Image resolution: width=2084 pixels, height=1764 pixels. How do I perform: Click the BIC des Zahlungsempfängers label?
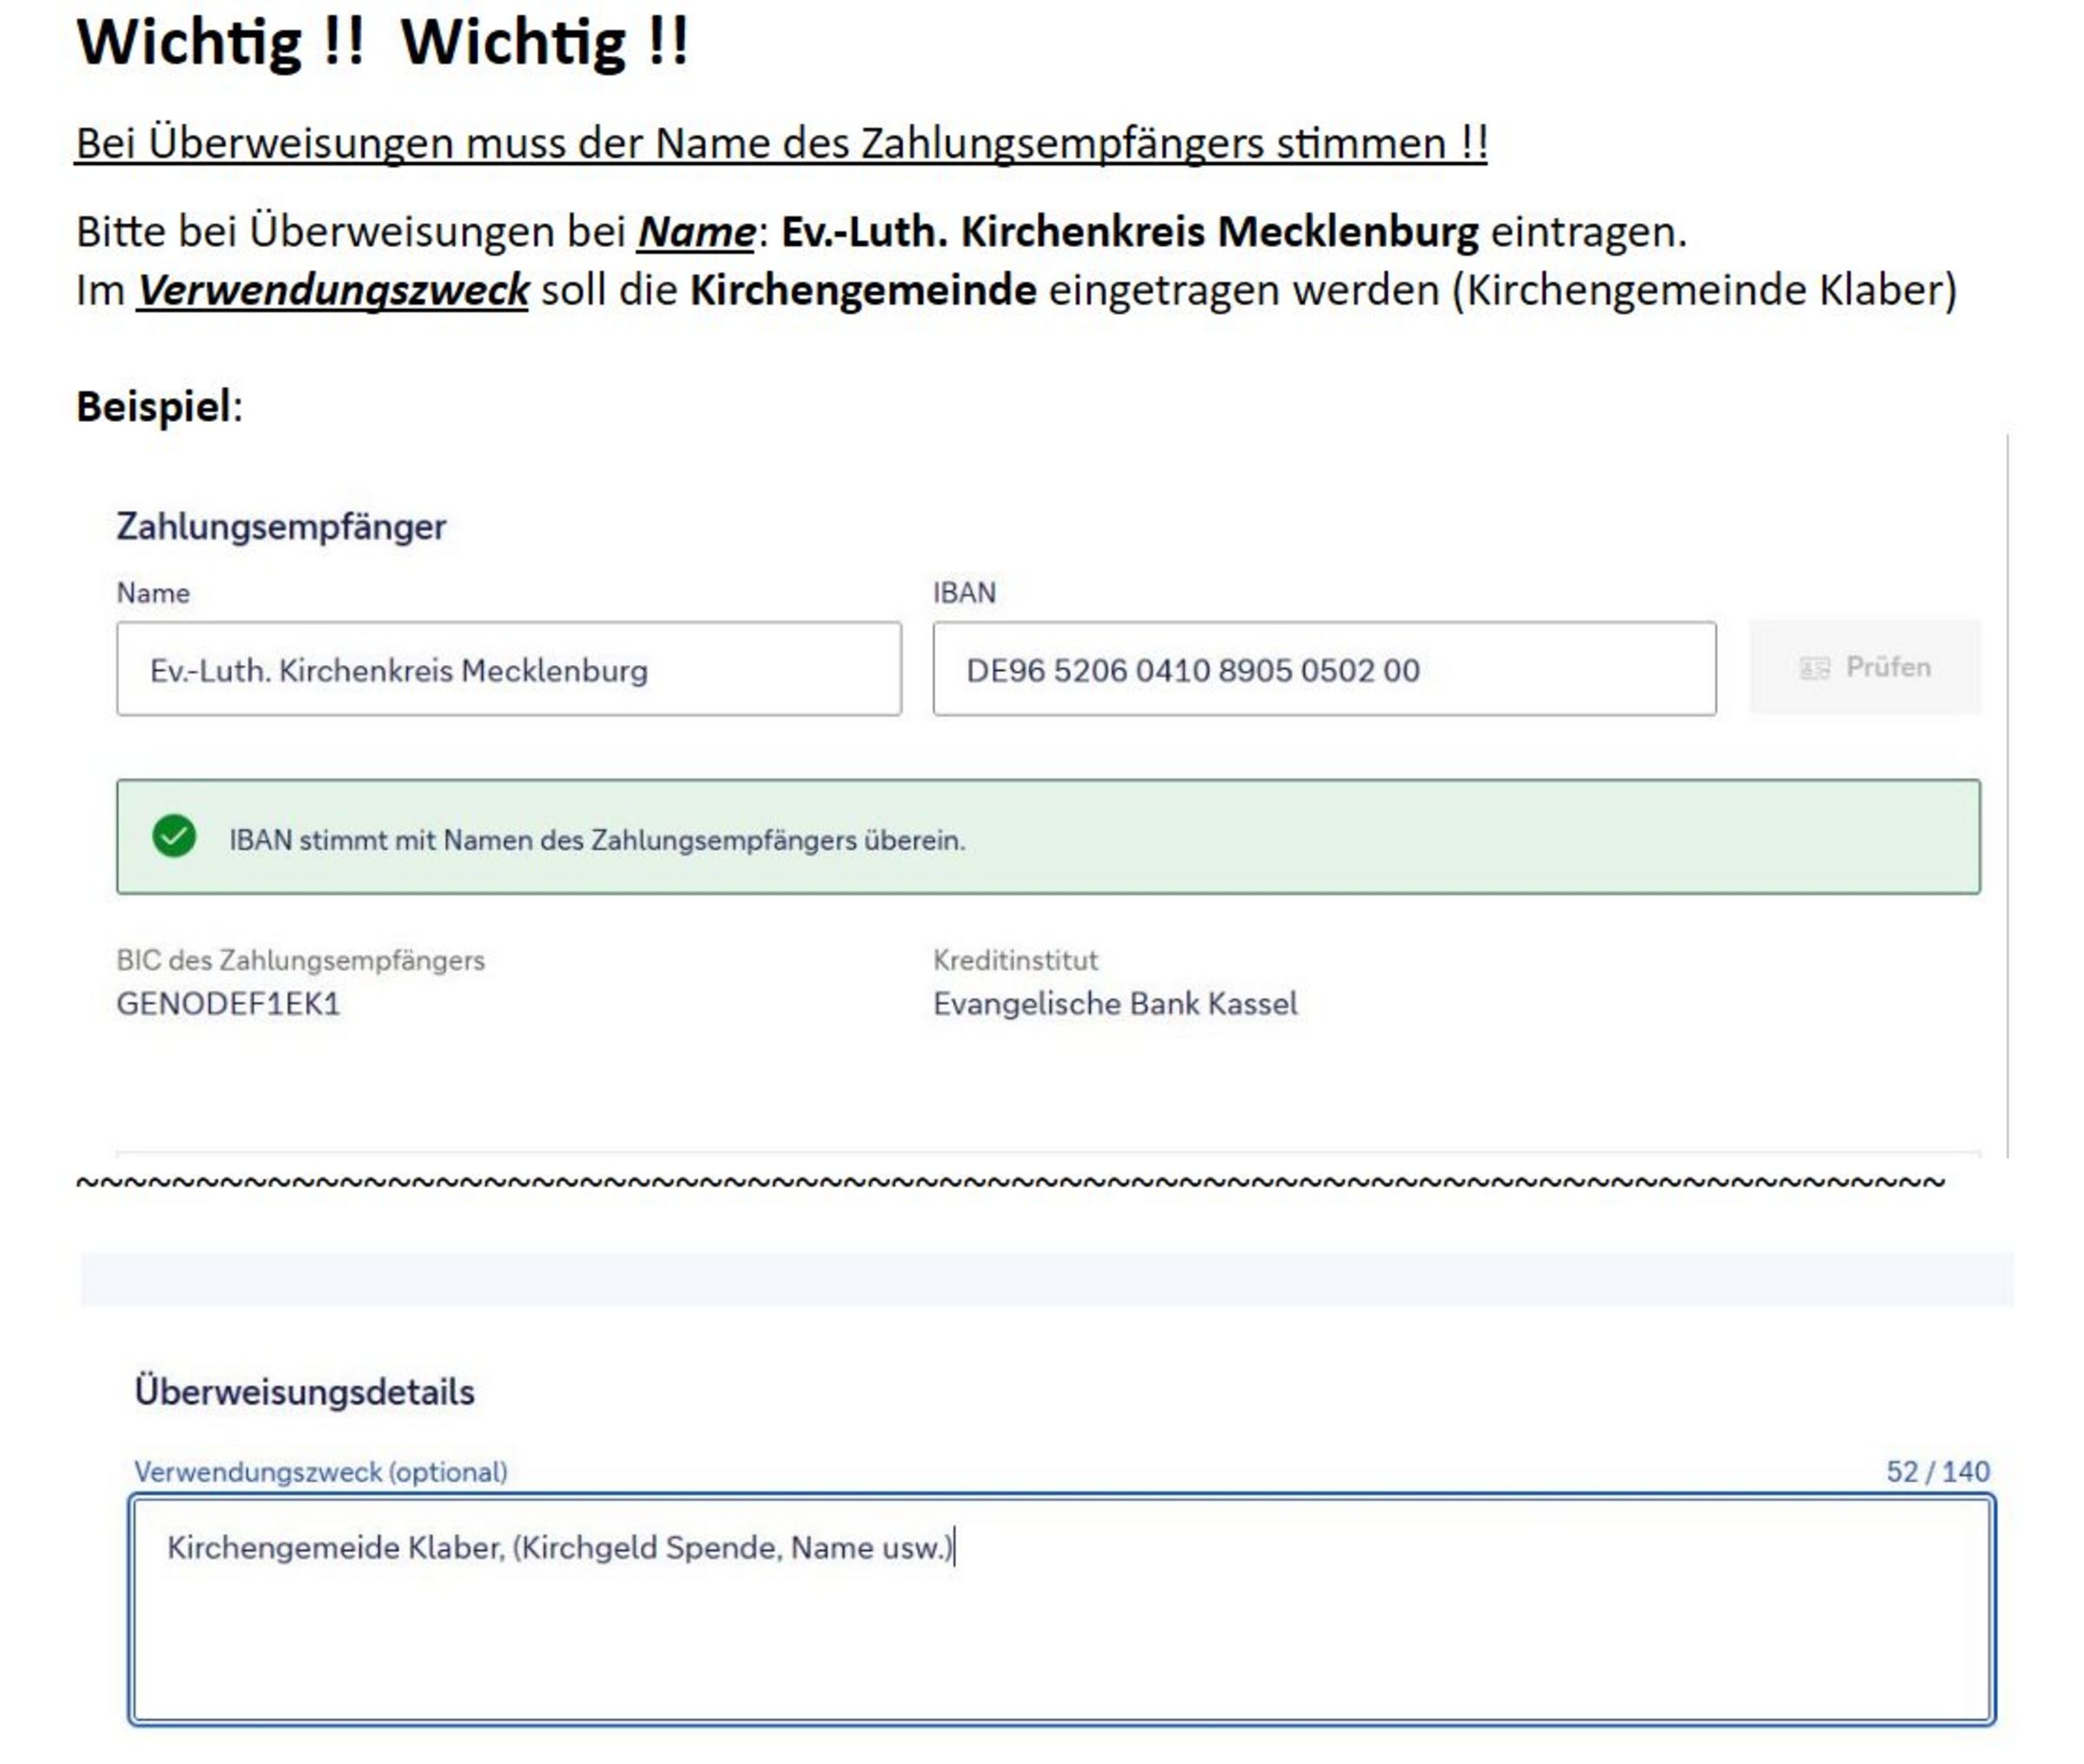point(300,960)
